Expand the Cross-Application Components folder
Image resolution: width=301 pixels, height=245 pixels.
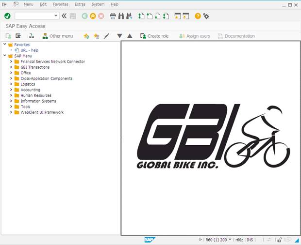pos(11,78)
